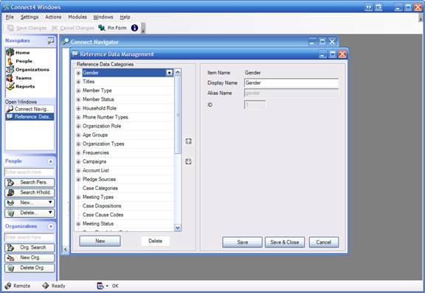This screenshot has width=425, height=293.
Task: Expand the Phone Number Types tree node
Action: (78, 117)
